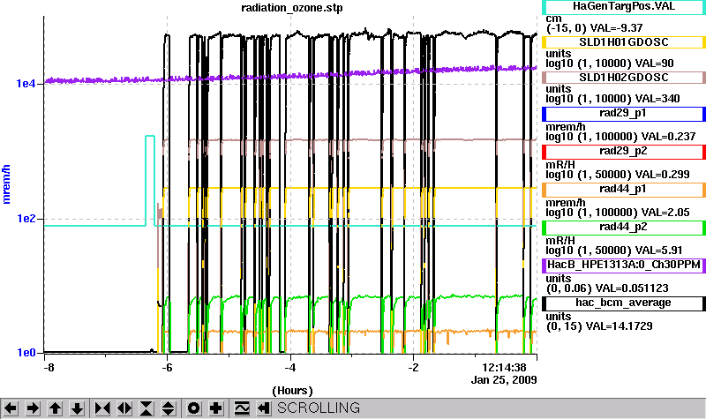
Task: Click the waveform refresh graph button
Action: pos(242,408)
